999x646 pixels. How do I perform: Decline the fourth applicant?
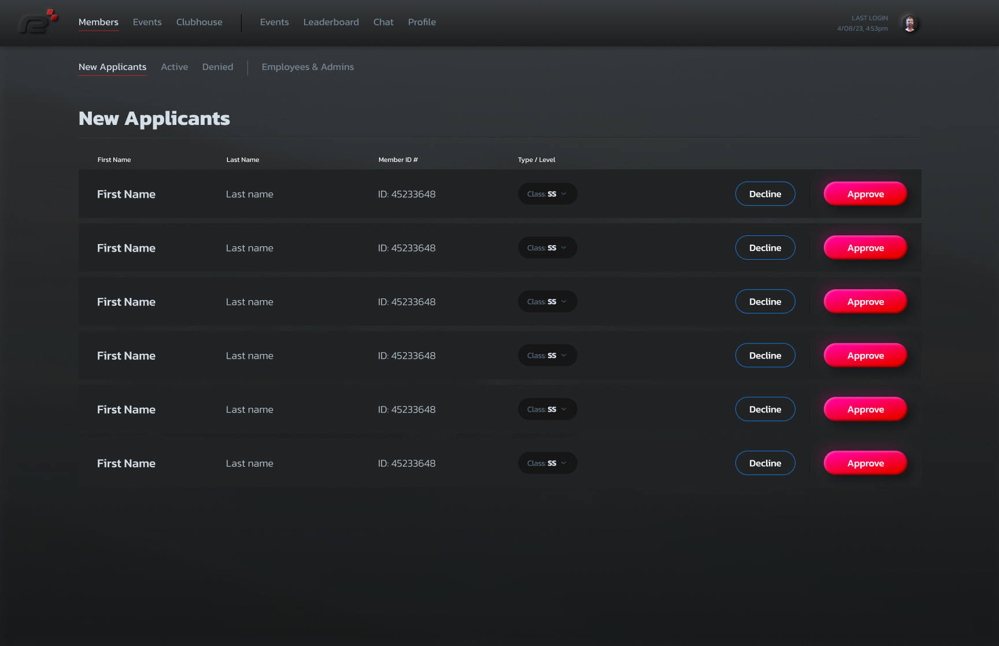(x=765, y=355)
